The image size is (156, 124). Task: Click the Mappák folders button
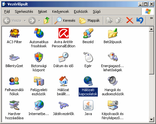point(90,20)
